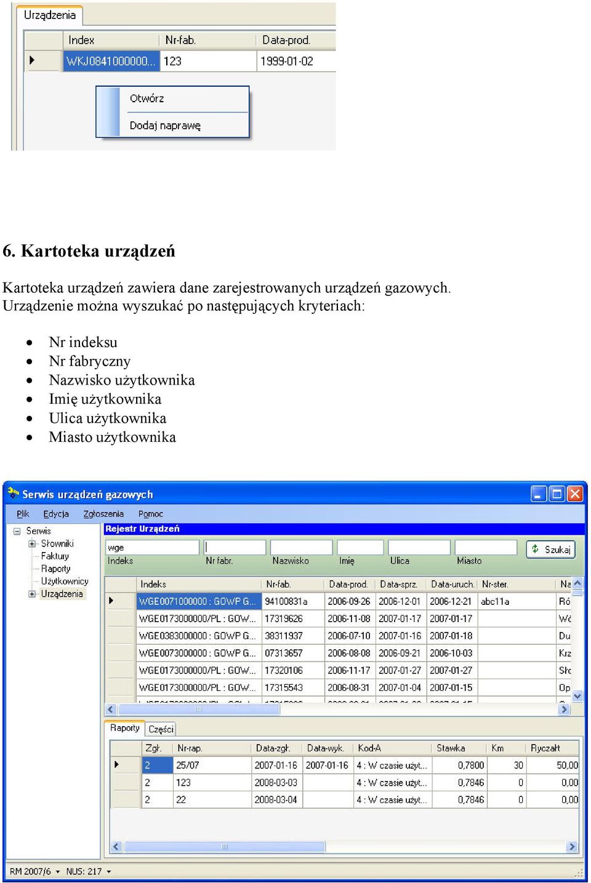The height and width of the screenshot is (883, 591).
Task: Click right arrow of device list scrollbar
Action: click(x=565, y=709)
